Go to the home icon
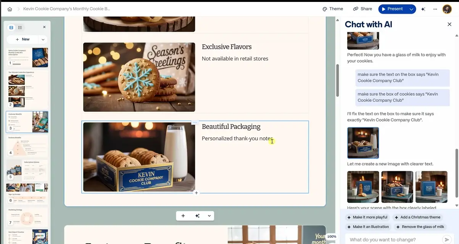The image size is (459, 244). point(10,9)
